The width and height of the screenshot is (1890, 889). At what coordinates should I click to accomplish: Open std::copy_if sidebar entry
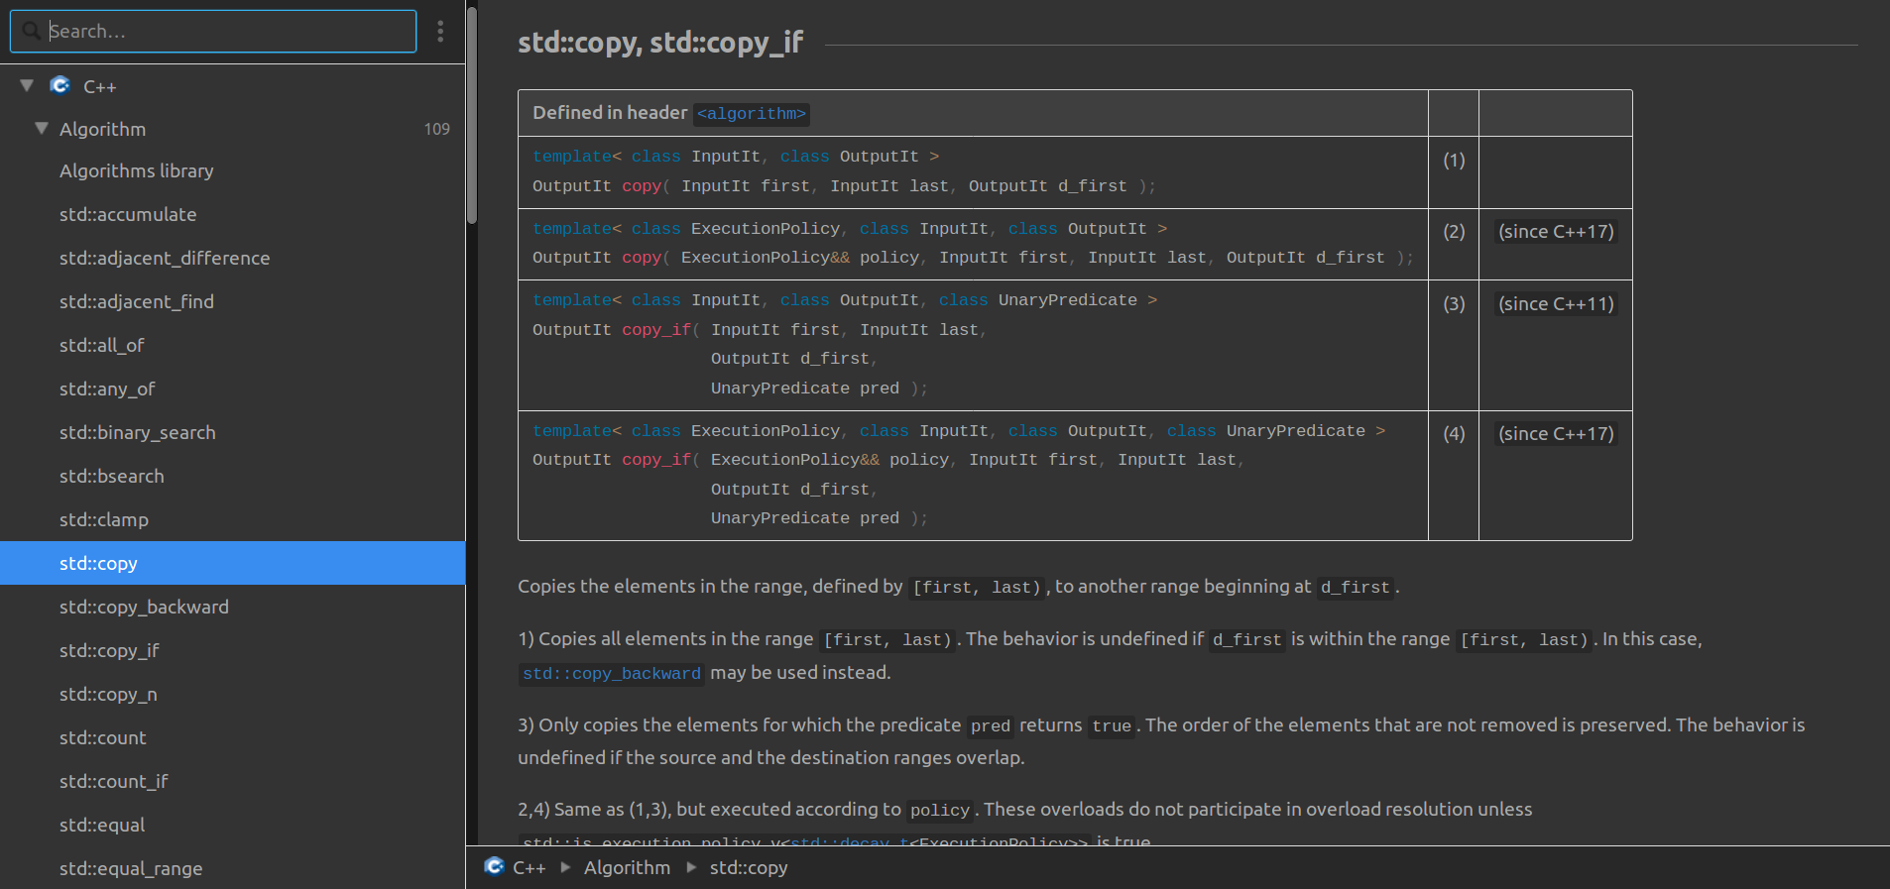coord(233,650)
